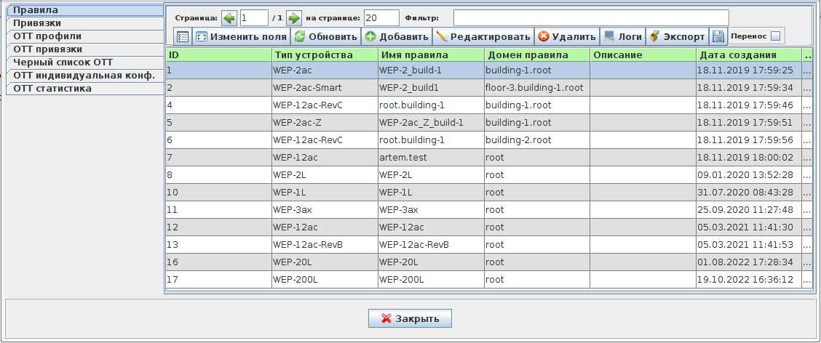
Task: Click the ID 16 cell
Action: [x=219, y=262]
